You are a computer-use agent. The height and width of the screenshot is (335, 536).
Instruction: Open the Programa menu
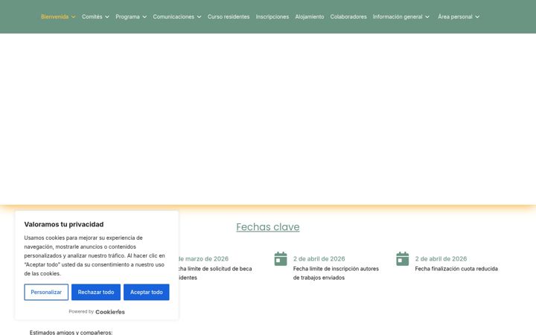coord(127,16)
